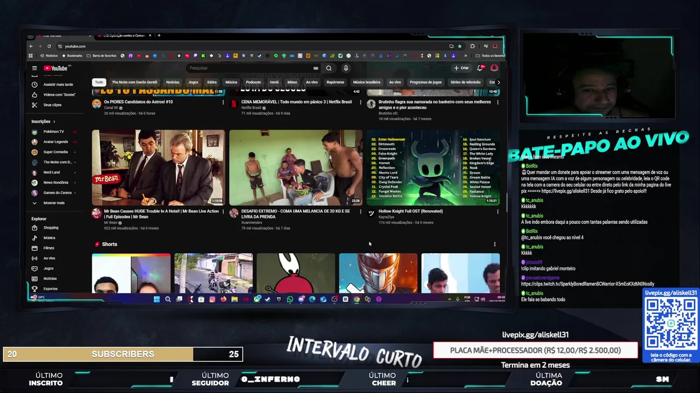Bookmark this page with star icon
This screenshot has height=393, width=700.
[459, 46]
